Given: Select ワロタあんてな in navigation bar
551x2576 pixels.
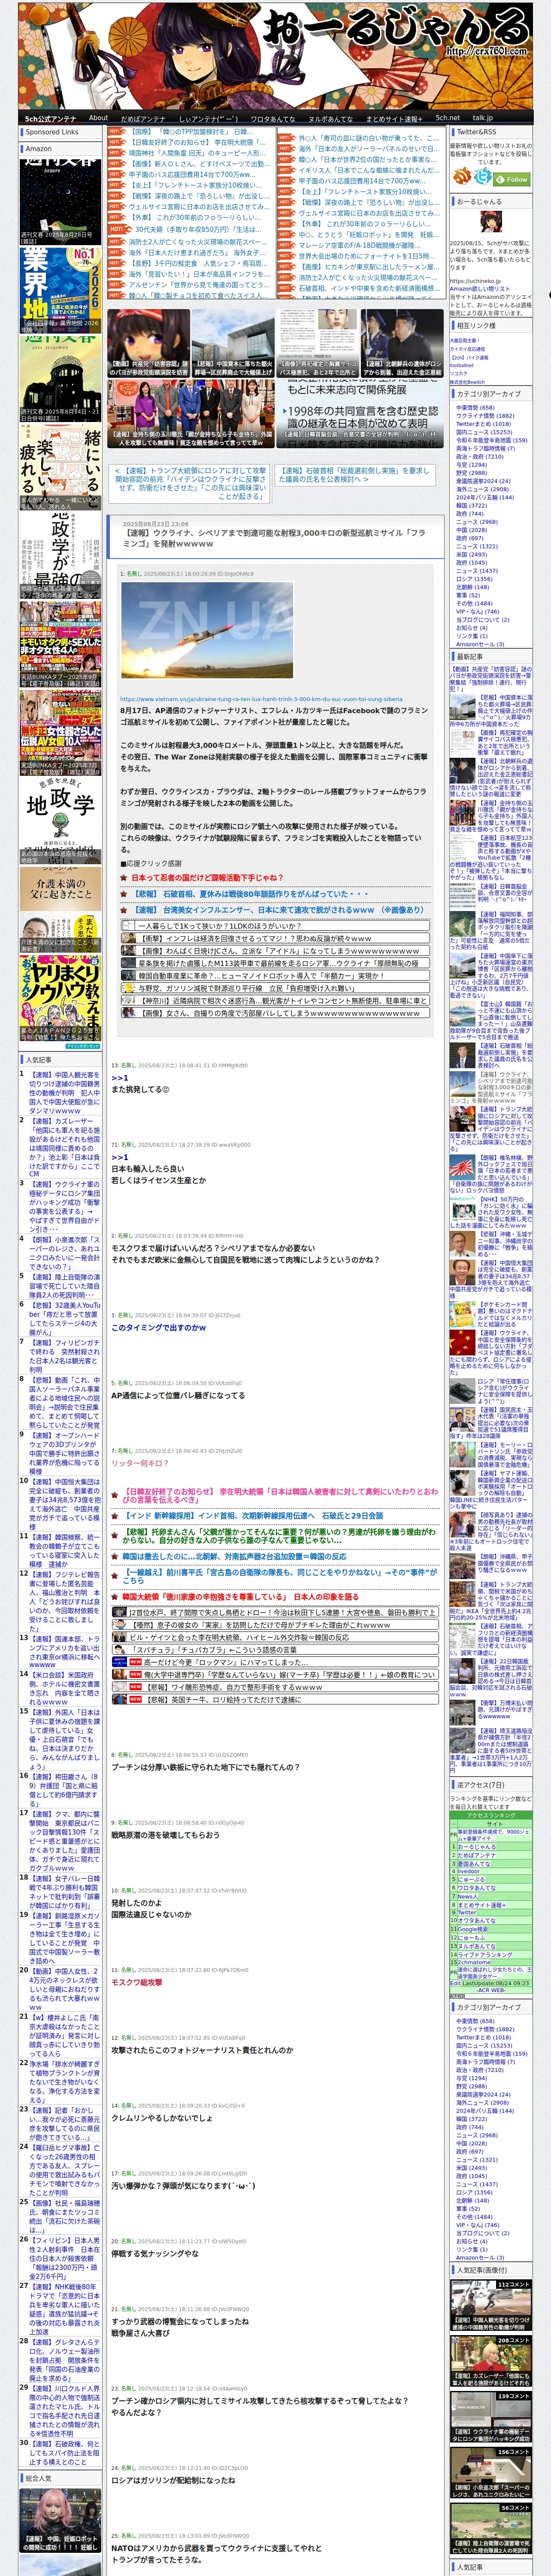Looking at the screenshot, I should 272,118.
